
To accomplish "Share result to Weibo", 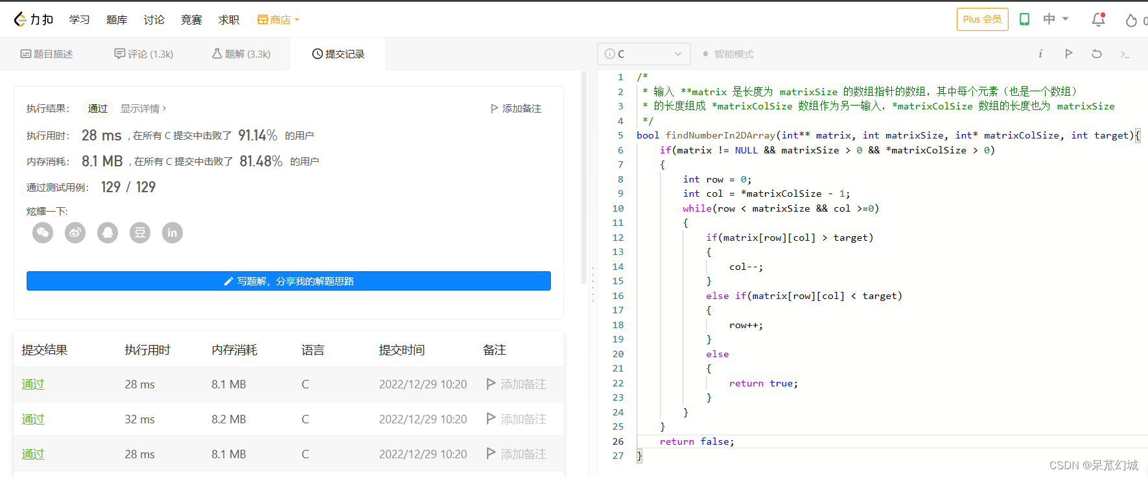I will [x=75, y=232].
